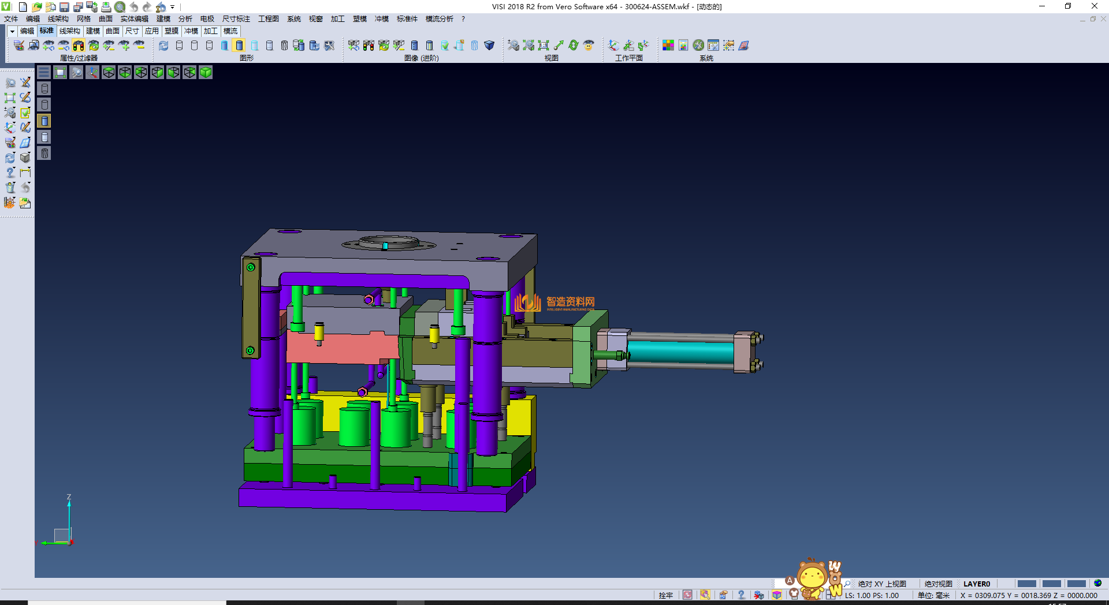Click the smiley eye icon in 视图 group
The width and height of the screenshot is (1109, 605).
pos(589,45)
